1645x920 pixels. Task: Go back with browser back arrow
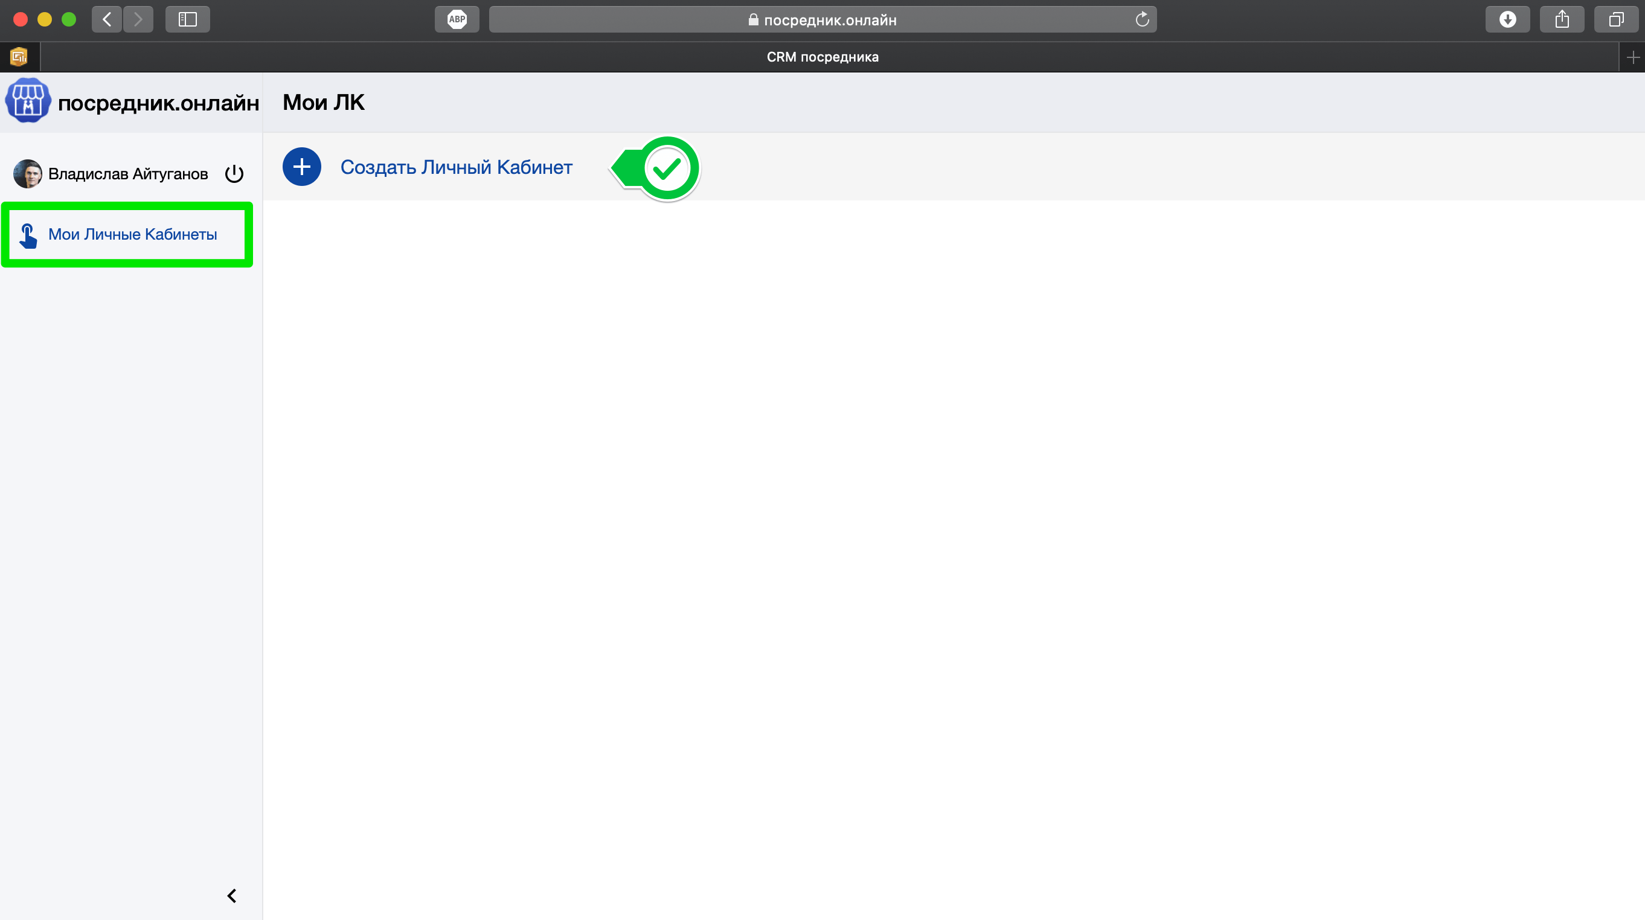(107, 19)
